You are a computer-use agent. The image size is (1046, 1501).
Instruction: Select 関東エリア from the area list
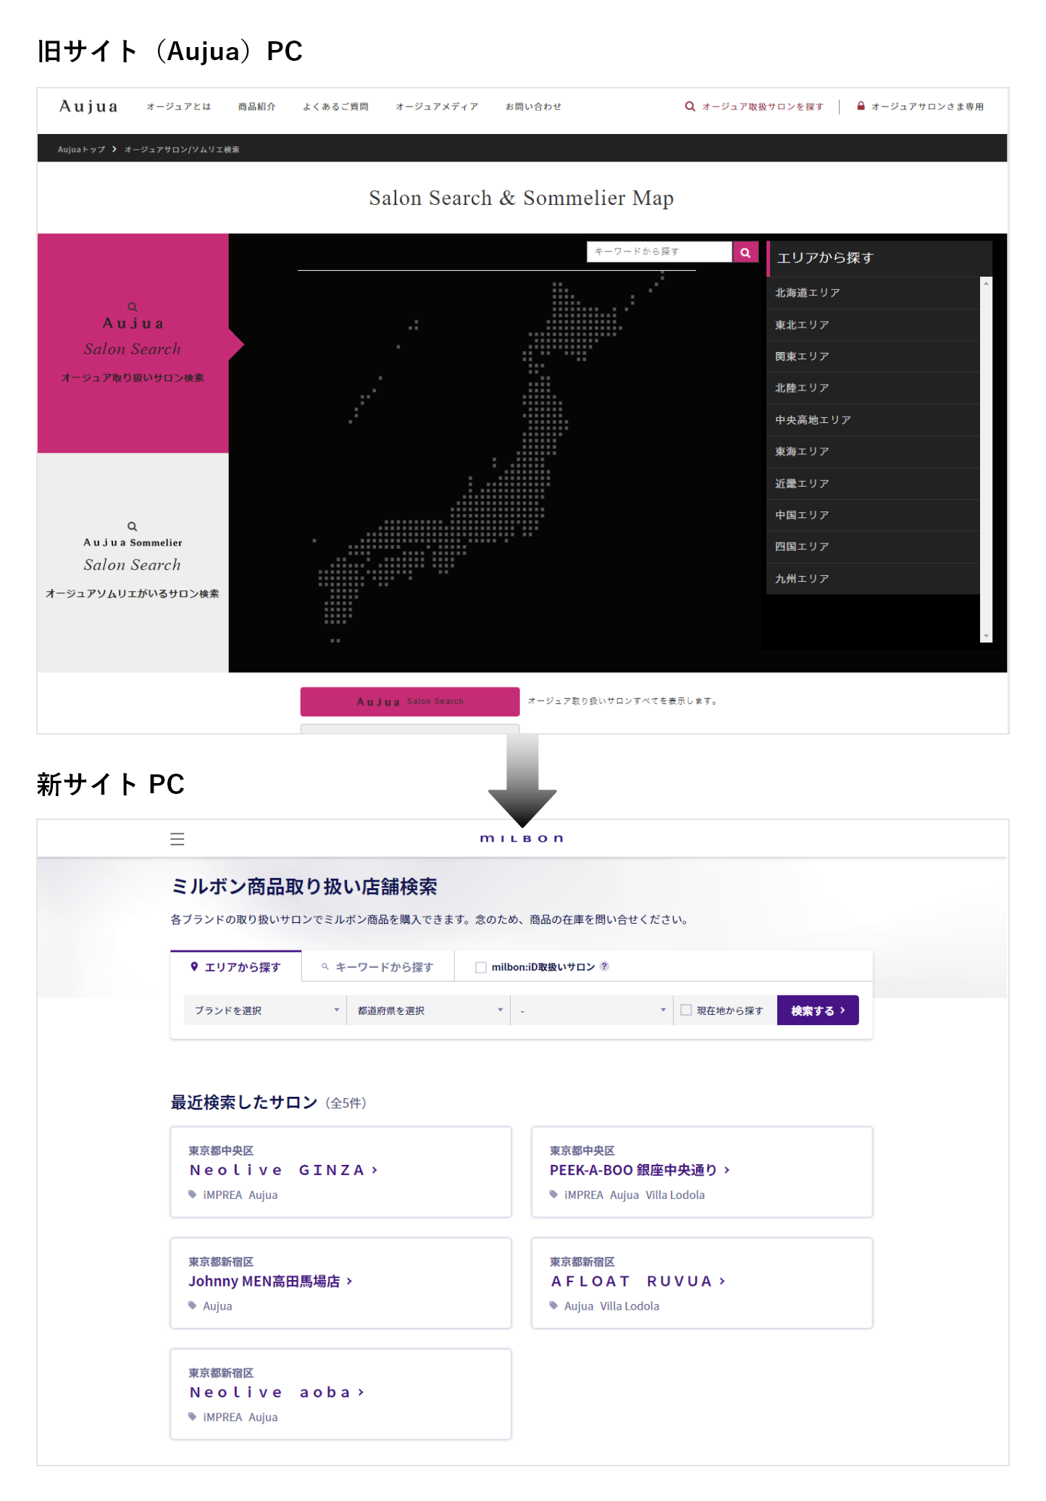click(802, 356)
